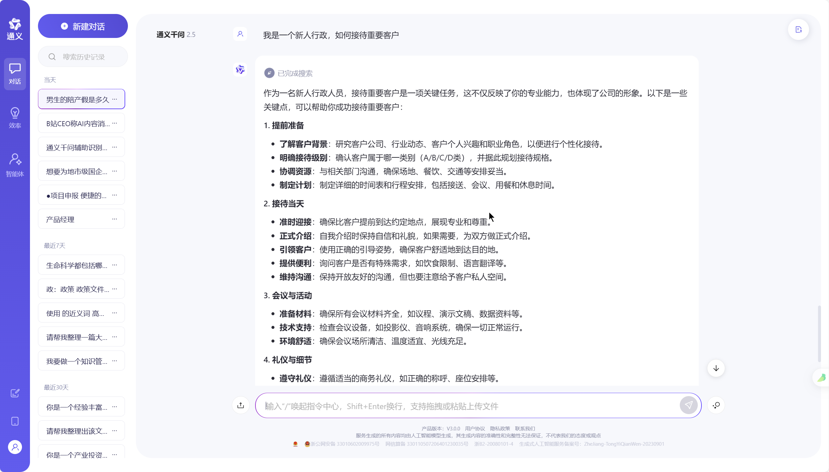Open the 对话 sidebar tab

tap(15, 74)
